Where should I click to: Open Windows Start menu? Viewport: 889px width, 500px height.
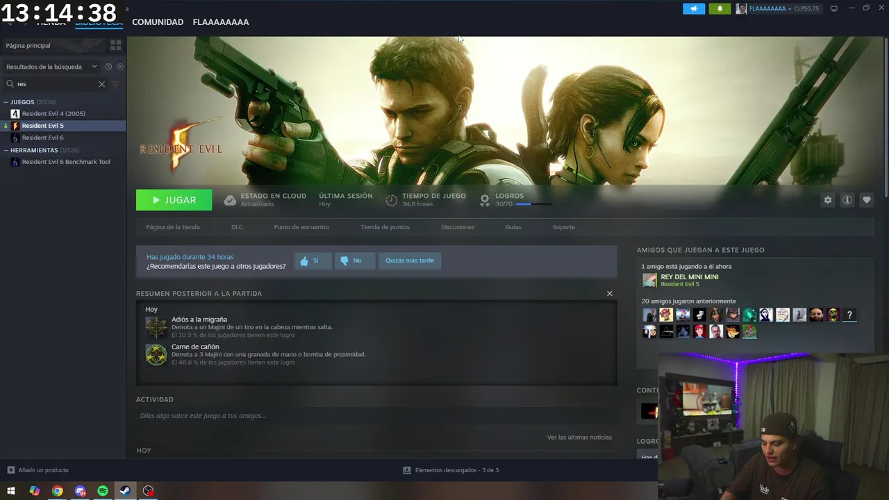(x=11, y=491)
